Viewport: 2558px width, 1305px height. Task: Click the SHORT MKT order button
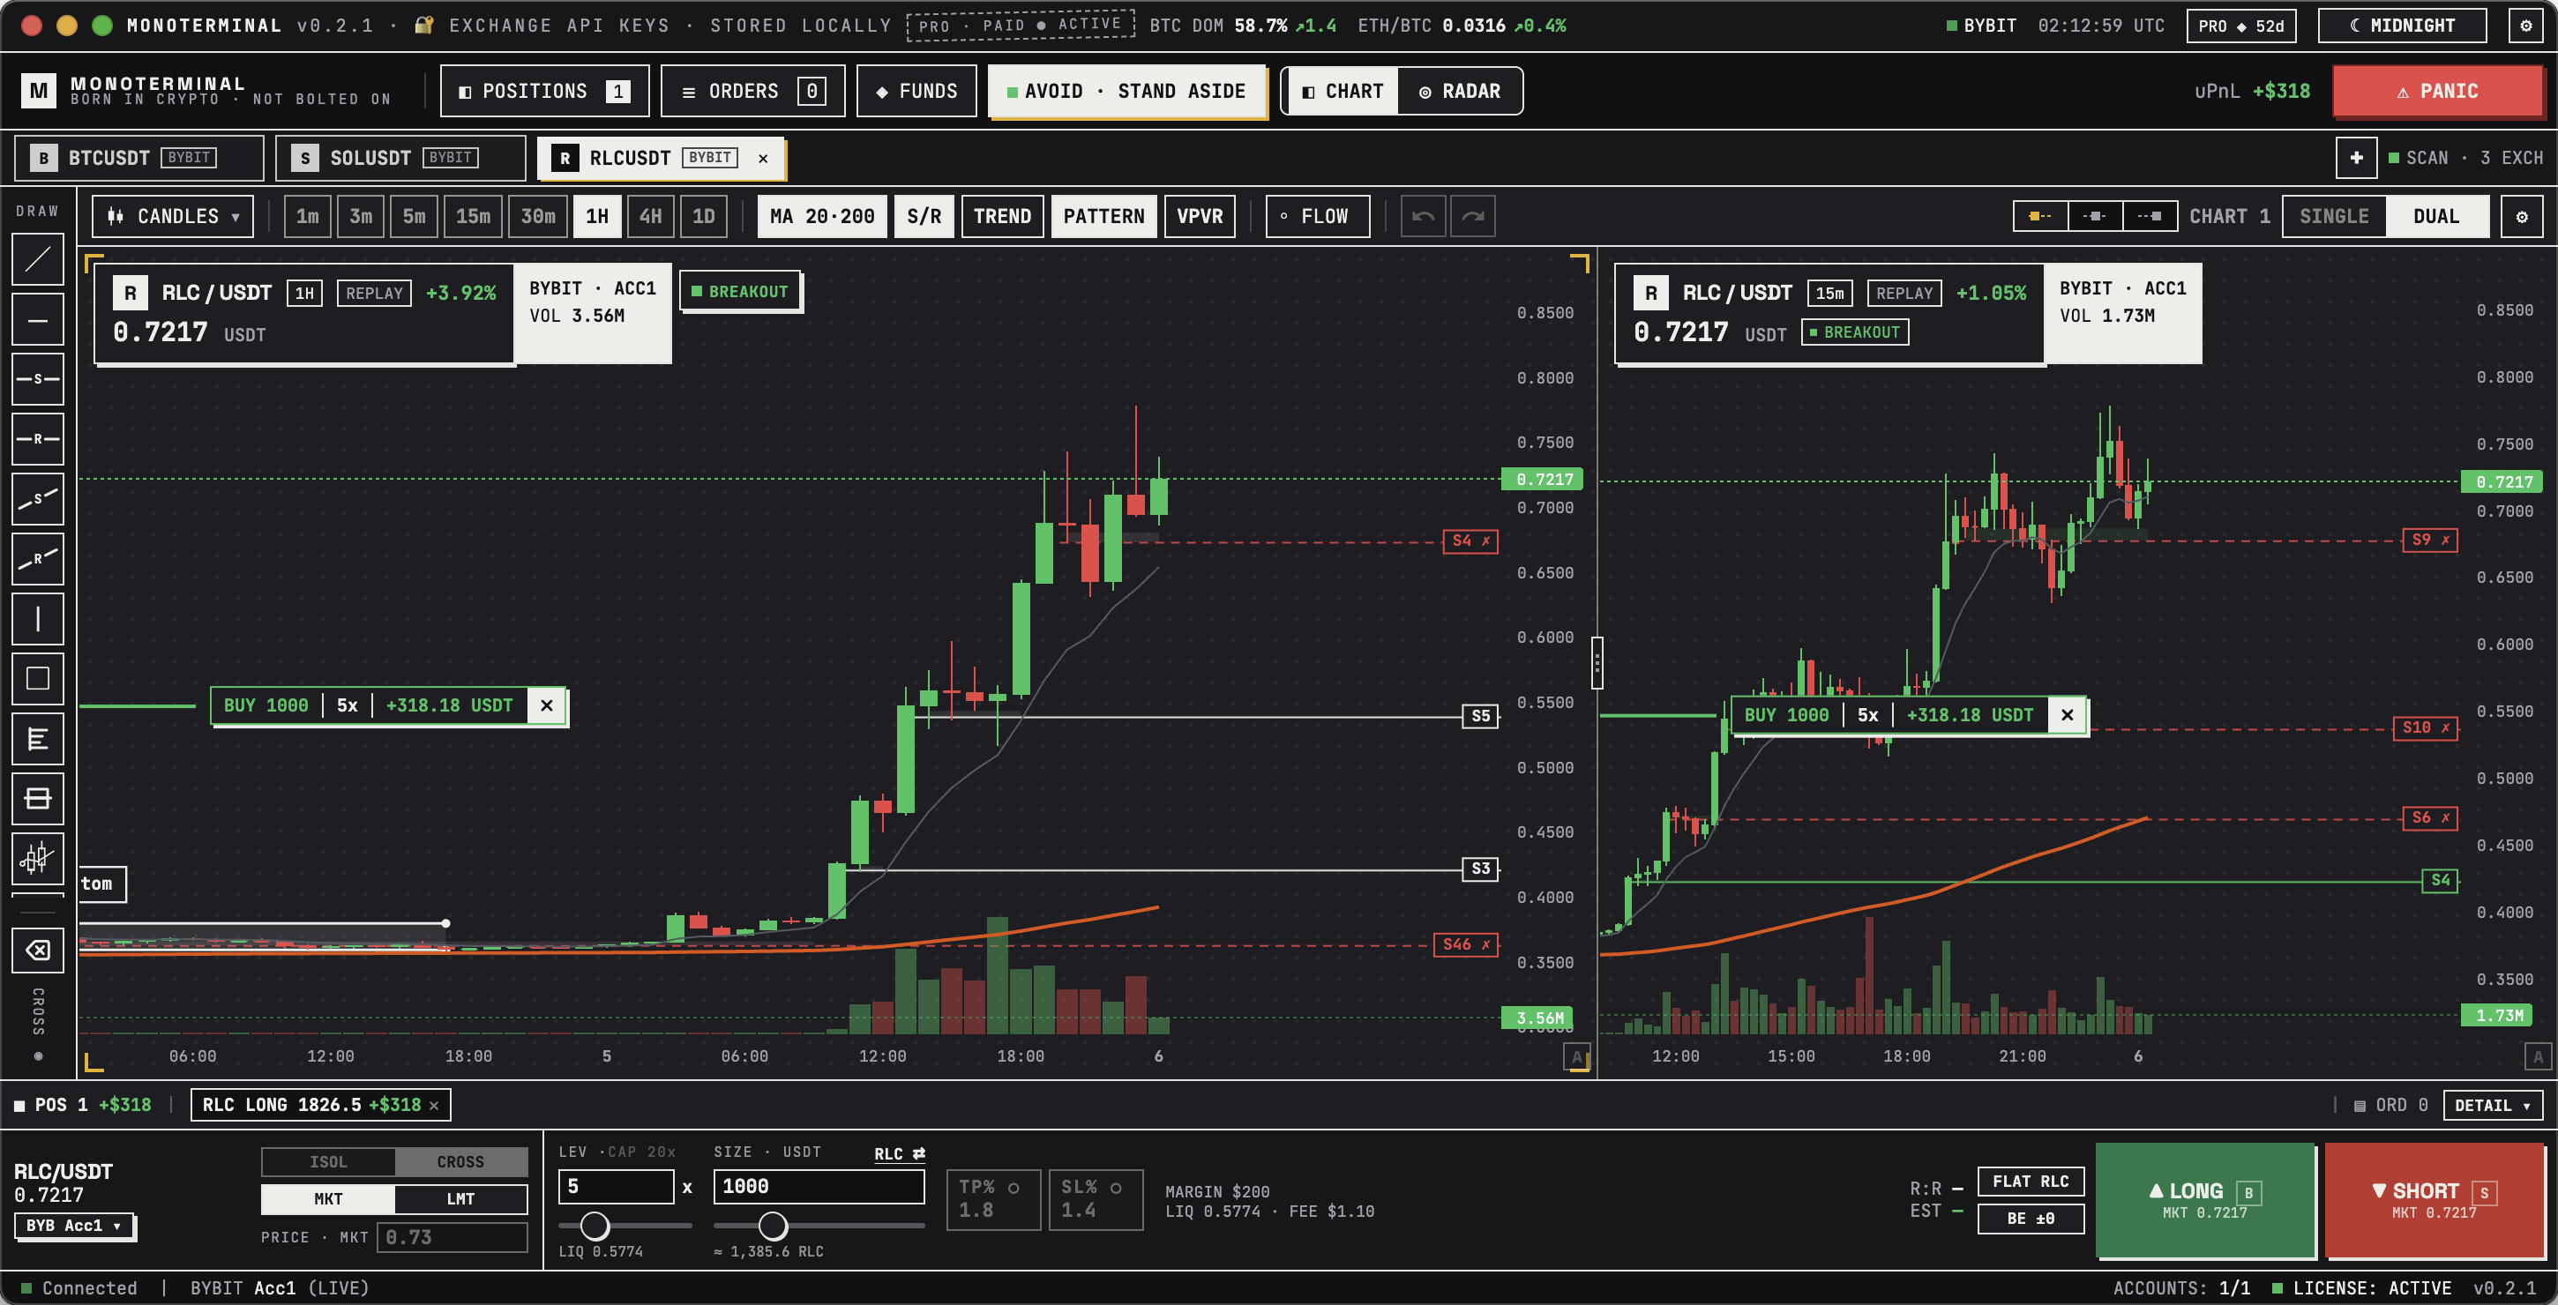[2434, 1200]
